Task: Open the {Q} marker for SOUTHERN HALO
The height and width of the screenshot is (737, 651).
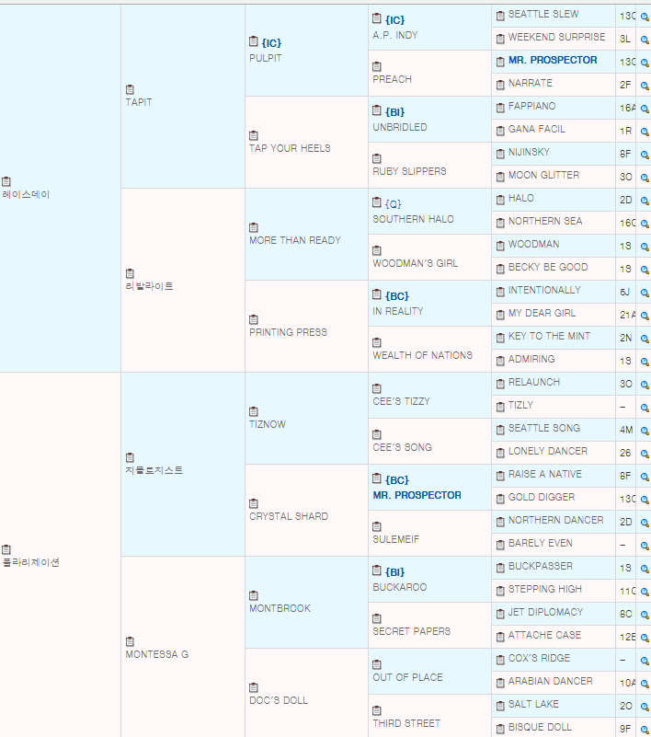Action: pos(393,204)
